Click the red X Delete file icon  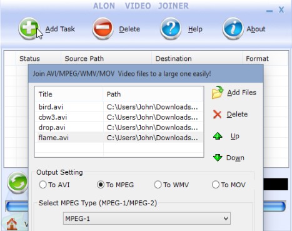coord(218,115)
